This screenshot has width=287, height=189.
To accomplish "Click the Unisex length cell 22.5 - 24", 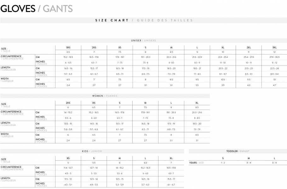I will coord(274,68).
